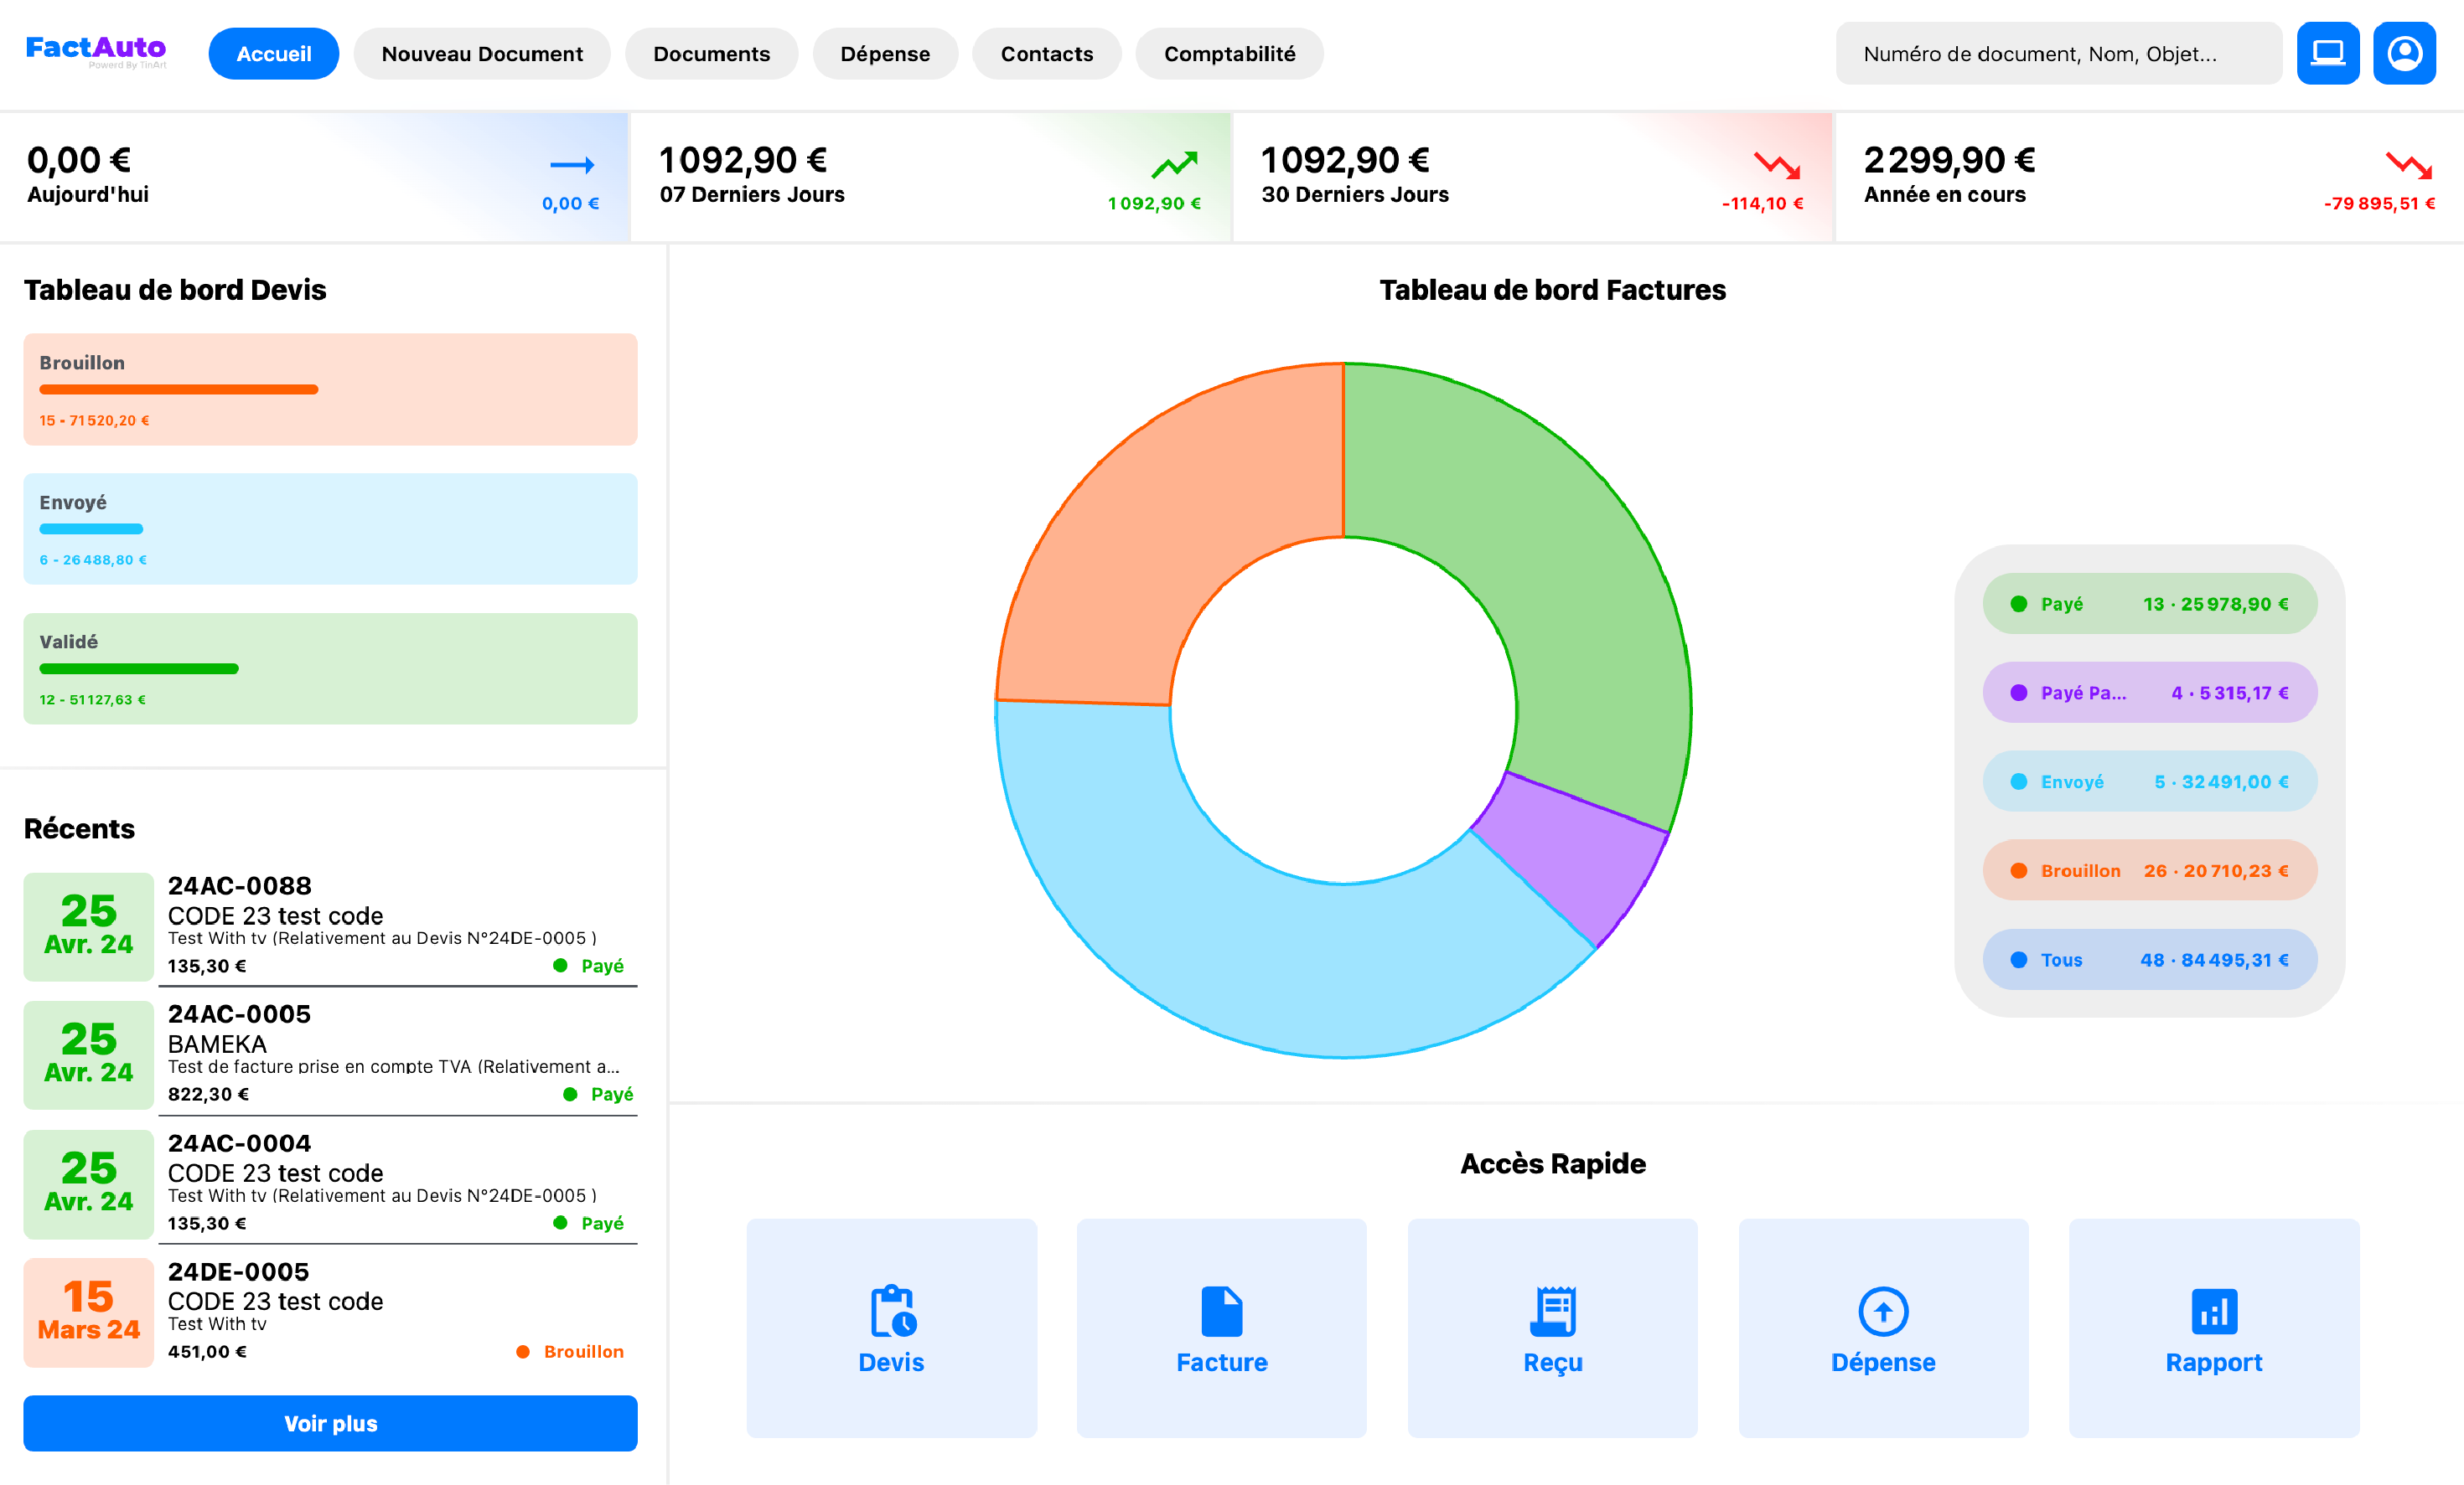Click green trend-up icon for 07 Derniers Jours
Viewport: 2464px width, 1485px height.
pos(1174,165)
